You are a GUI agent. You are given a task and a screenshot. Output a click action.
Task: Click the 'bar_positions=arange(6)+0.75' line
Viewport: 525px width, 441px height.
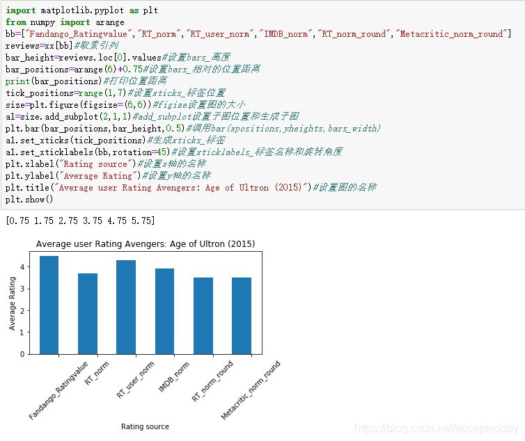132,70
